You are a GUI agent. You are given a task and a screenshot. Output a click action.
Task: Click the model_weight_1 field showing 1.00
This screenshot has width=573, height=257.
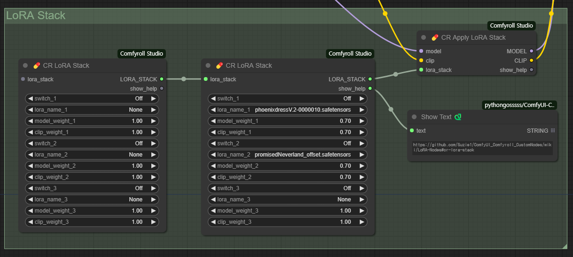coord(92,121)
